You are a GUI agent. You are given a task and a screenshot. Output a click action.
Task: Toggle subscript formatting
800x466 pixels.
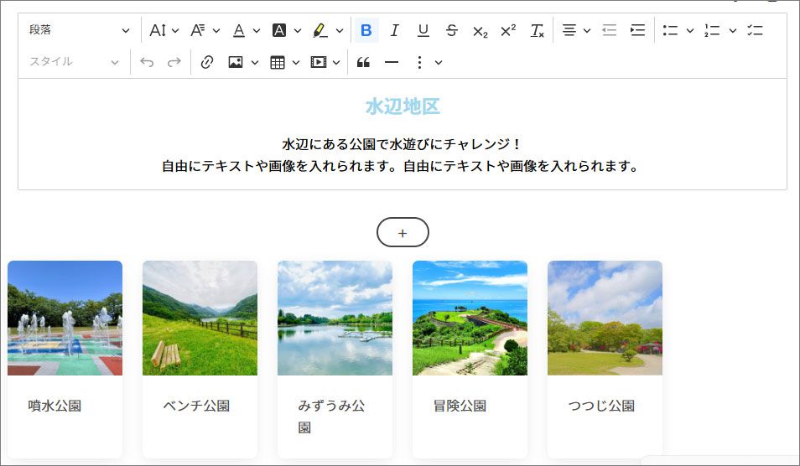coord(481,31)
